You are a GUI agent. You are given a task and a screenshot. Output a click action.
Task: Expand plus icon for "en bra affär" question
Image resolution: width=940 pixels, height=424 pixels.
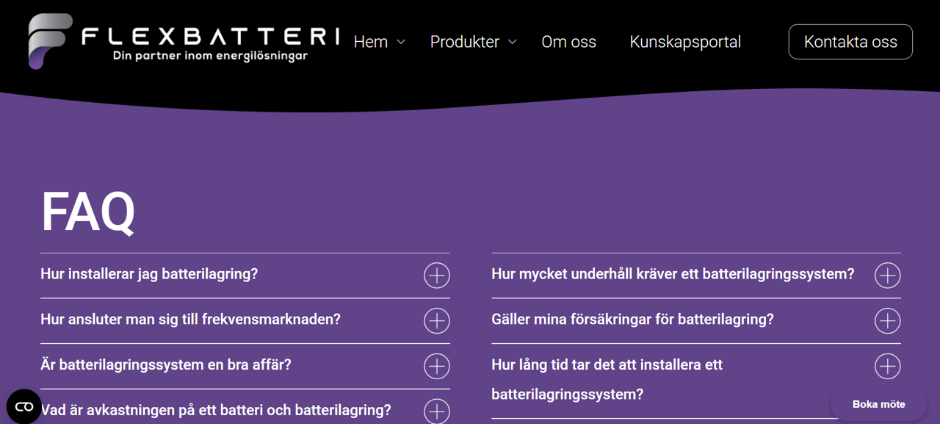(x=437, y=366)
